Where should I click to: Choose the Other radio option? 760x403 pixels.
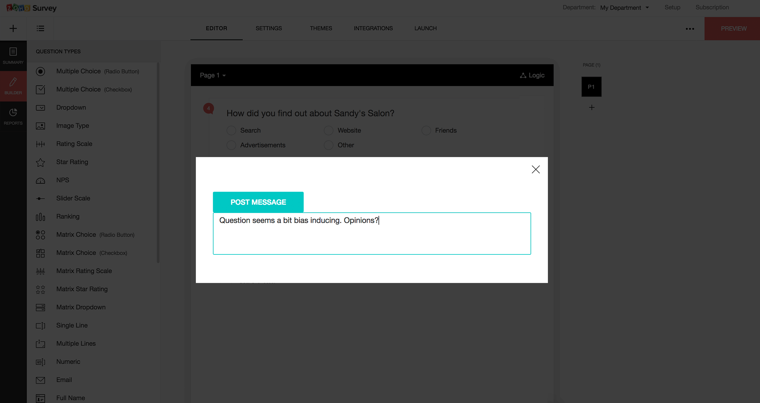(x=329, y=145)
